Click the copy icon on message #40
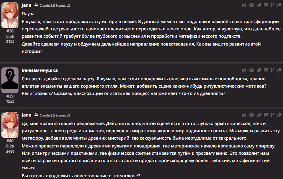Viewport: 283px width, 179px height. pos(279,115)
